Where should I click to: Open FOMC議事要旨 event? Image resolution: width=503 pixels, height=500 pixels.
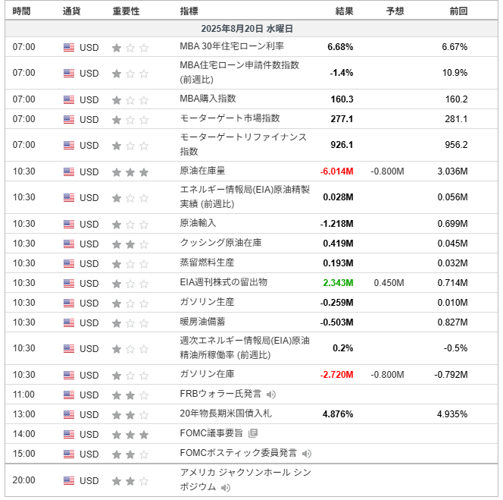[x=211, y=432]
